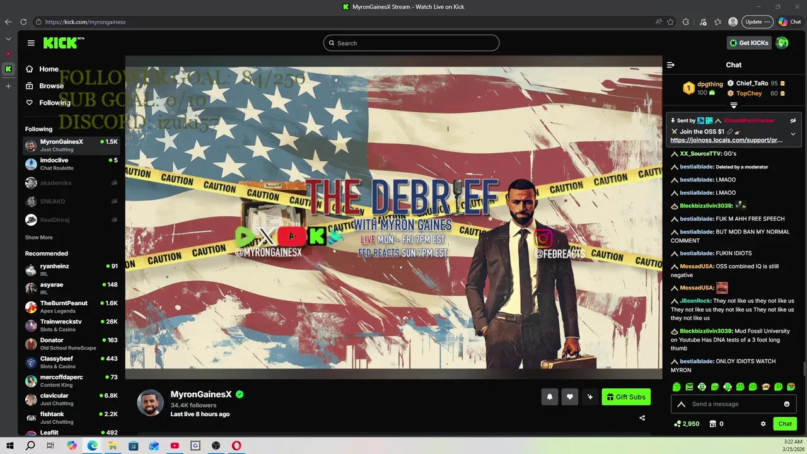This screenshot has height=454, width=807.
Task: Select the red hat quick emote
Action: point(766,387)
